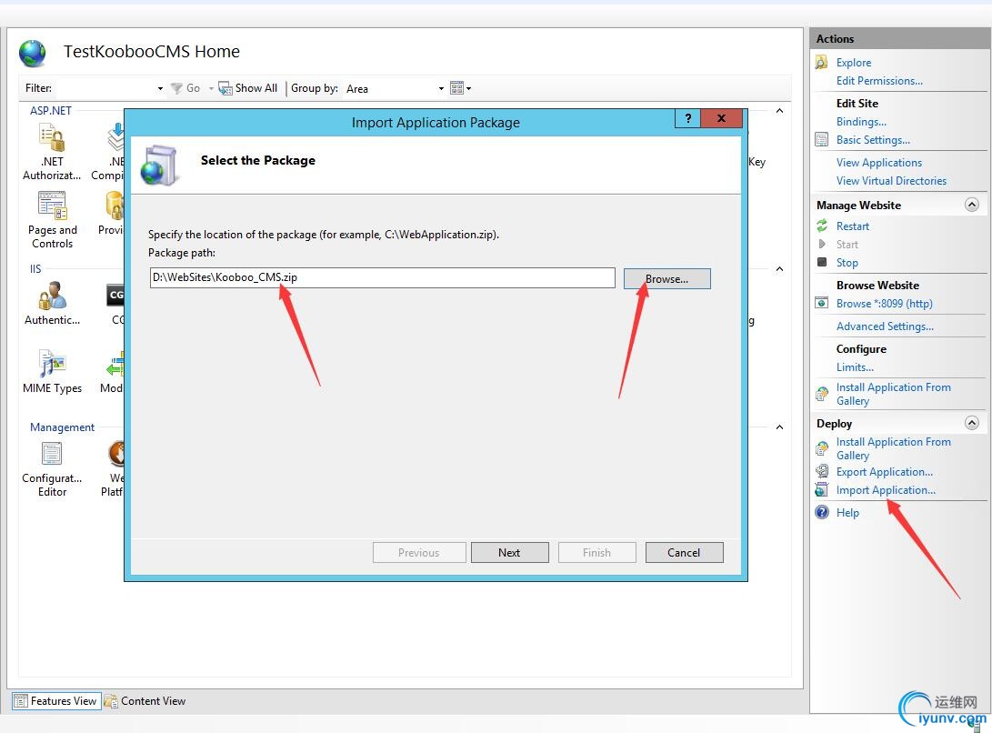992x733 pixels.
Task: Open the MIME Types feature icon
Action: pyautogui.click(x=52, y=364)
